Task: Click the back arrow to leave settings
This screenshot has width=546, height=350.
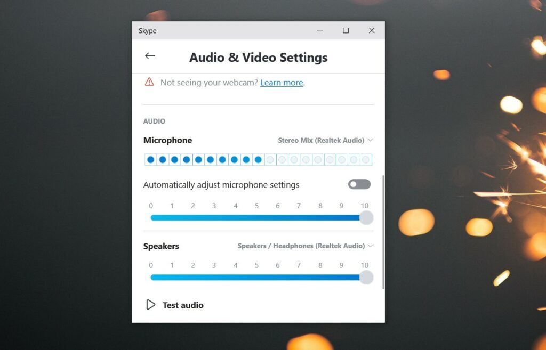Action: (150, 55)
